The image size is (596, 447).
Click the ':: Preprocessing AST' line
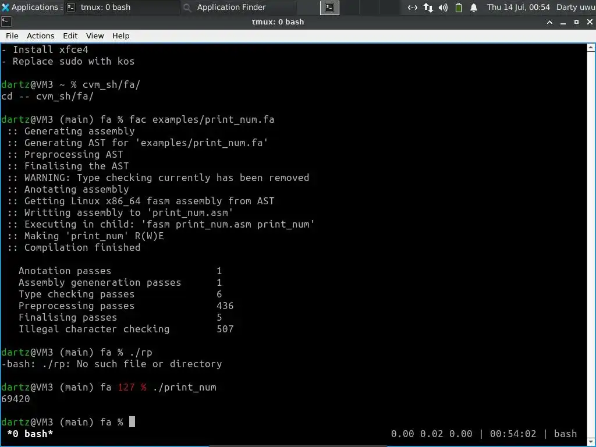click(x=65, y=154)
